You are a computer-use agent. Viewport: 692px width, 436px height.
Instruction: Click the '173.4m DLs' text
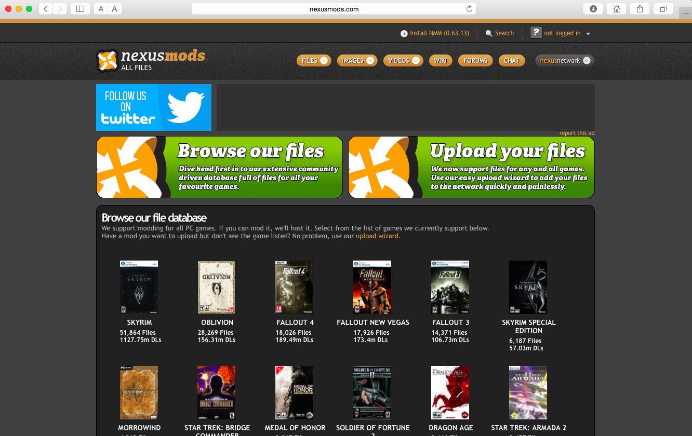[370, 340]
